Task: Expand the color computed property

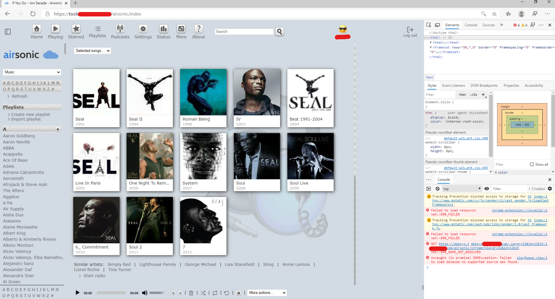Action: click(x=496, y=172)
